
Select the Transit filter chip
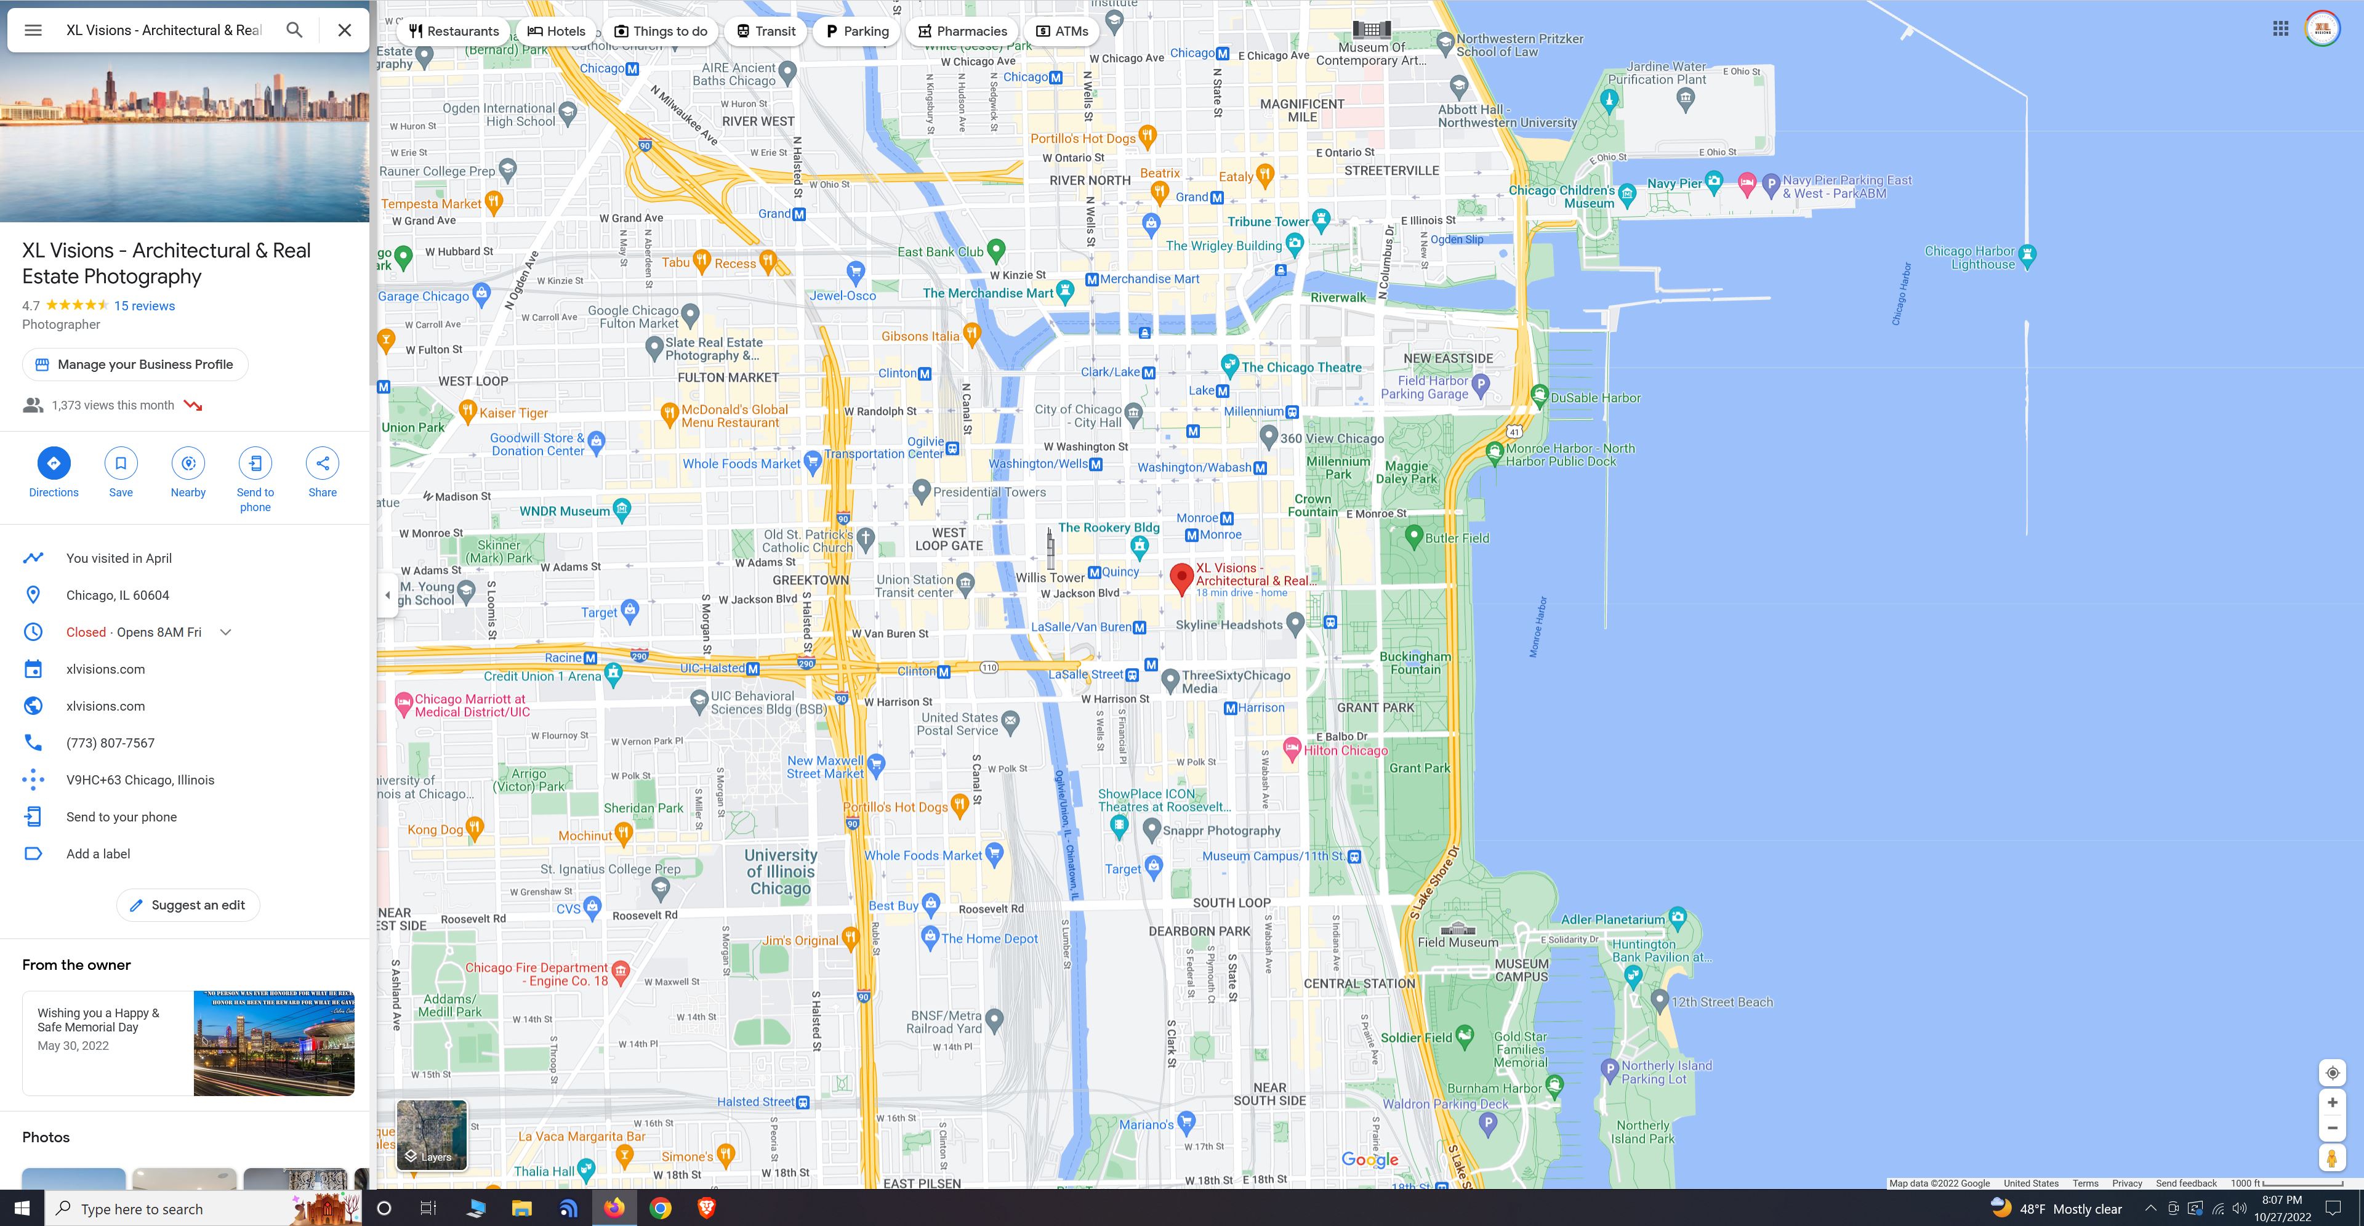pos(766,31)
